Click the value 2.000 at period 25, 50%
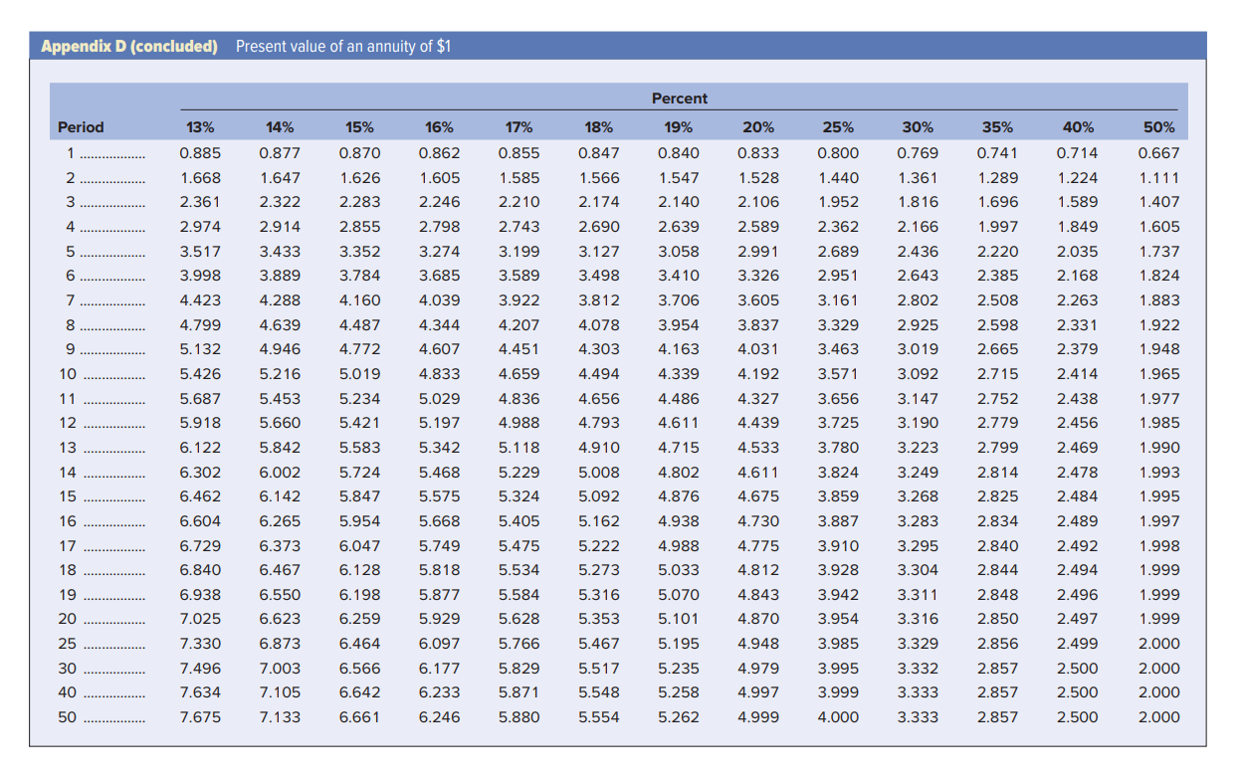 [1160, 644]
